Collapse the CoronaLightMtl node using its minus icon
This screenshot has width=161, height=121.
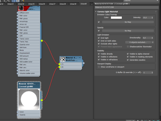38,84
